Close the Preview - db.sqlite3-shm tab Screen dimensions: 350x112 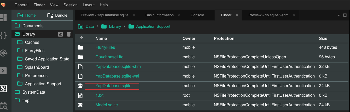point(294,15)
